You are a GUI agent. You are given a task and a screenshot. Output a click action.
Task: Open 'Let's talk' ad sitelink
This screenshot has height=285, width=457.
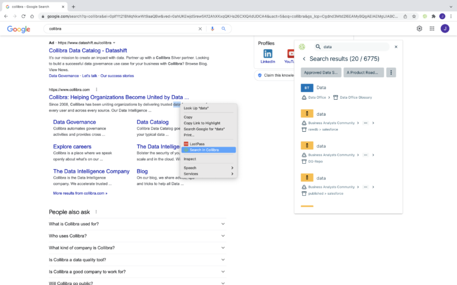click(x=89, y=76)
